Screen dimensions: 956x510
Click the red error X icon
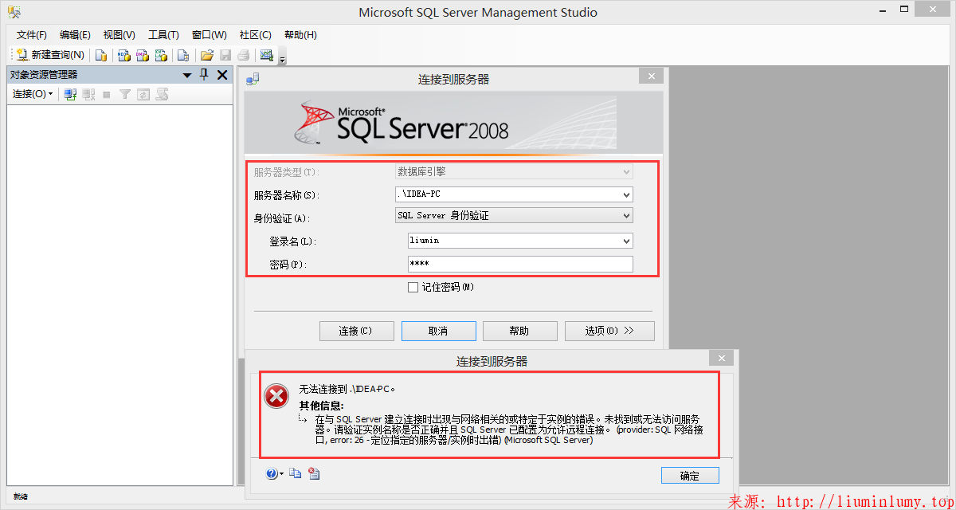click(x=276, y=395)
